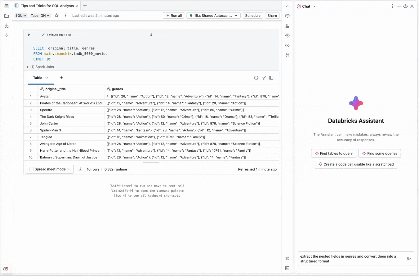Screen dimensions: 419x276
Task: Click inside the Assistant chat input field
Action: click(350, 258)
